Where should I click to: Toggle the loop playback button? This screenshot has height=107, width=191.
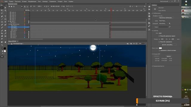64,6
